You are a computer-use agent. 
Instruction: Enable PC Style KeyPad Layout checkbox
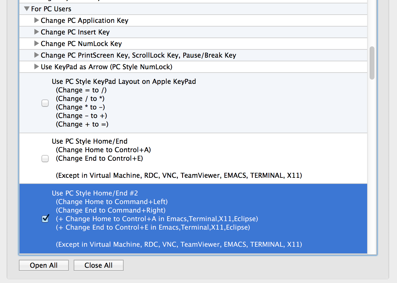point(45,103)
